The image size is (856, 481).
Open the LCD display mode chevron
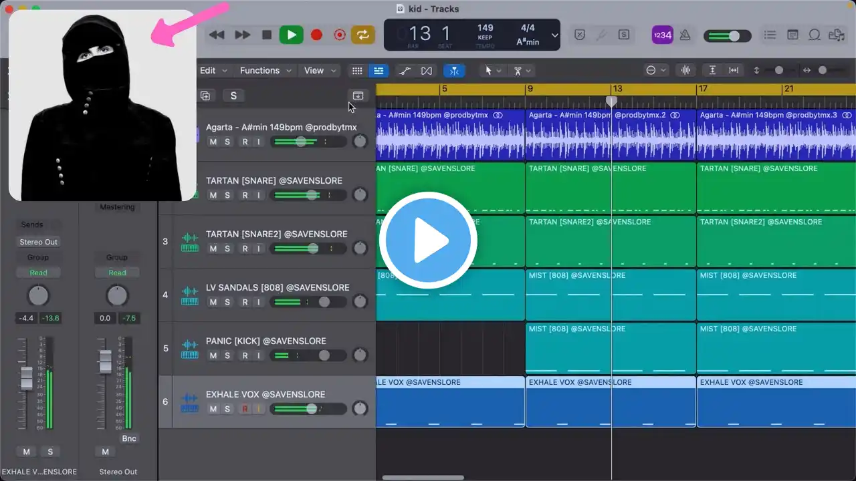coord(554,35)
